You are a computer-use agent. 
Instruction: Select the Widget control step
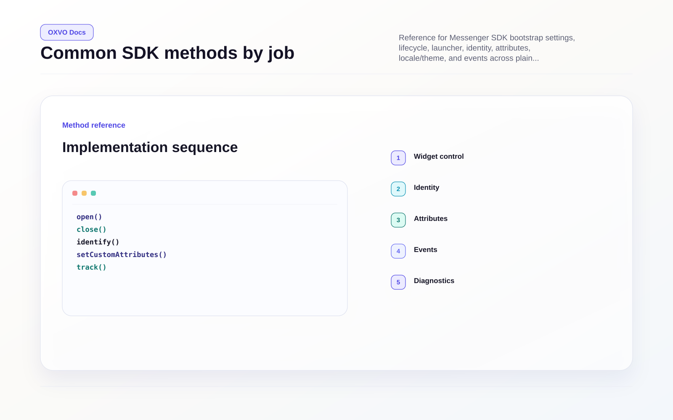[x=439, y=156]
